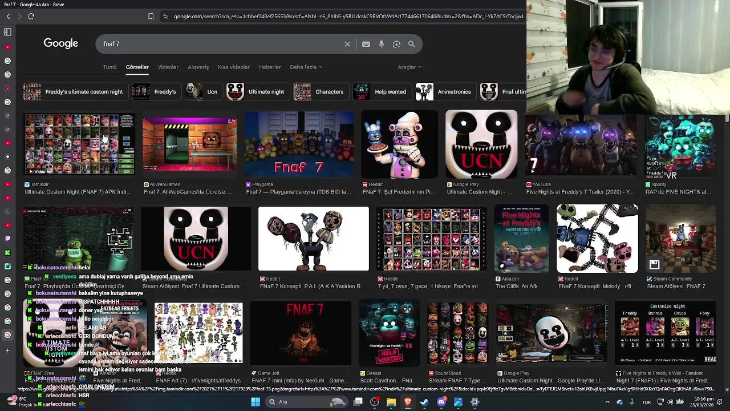
Task: Switch to the Videolar tab
Action: tap(168, 67)
